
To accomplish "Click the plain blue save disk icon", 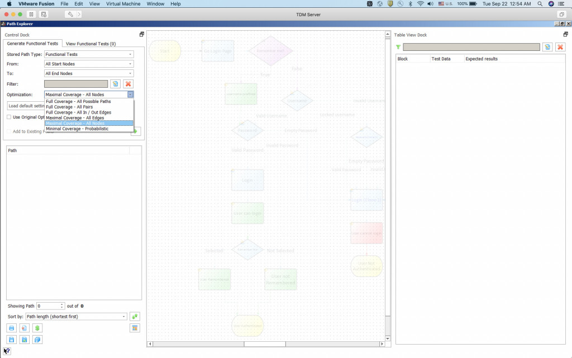I will coord(12,340).
